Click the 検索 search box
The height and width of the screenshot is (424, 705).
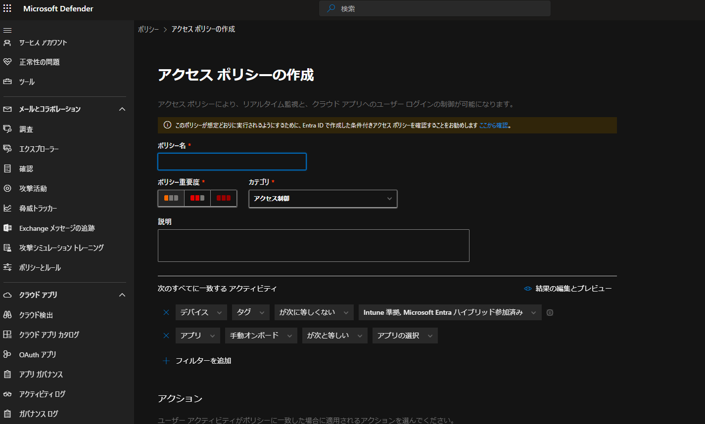click(435, 8)
